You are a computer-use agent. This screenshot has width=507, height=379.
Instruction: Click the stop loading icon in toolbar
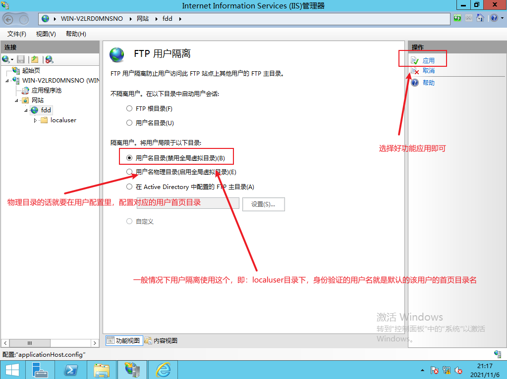click(468, 18)
